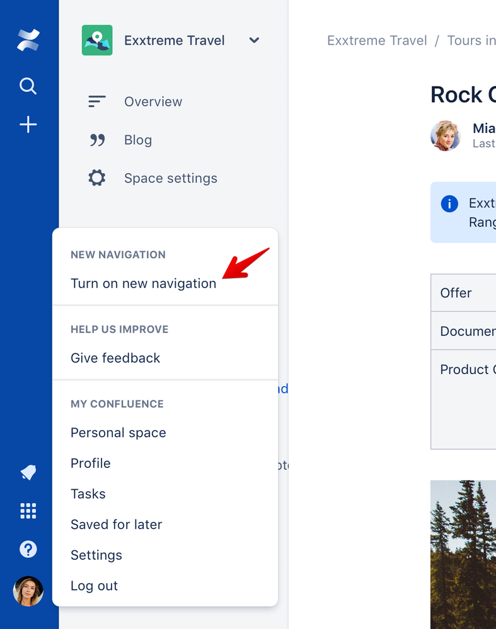Click the Exxtreme Travel space logo
Image resolution: width=496 pixels, height=629 pixels.
click(x=96, y=40)
